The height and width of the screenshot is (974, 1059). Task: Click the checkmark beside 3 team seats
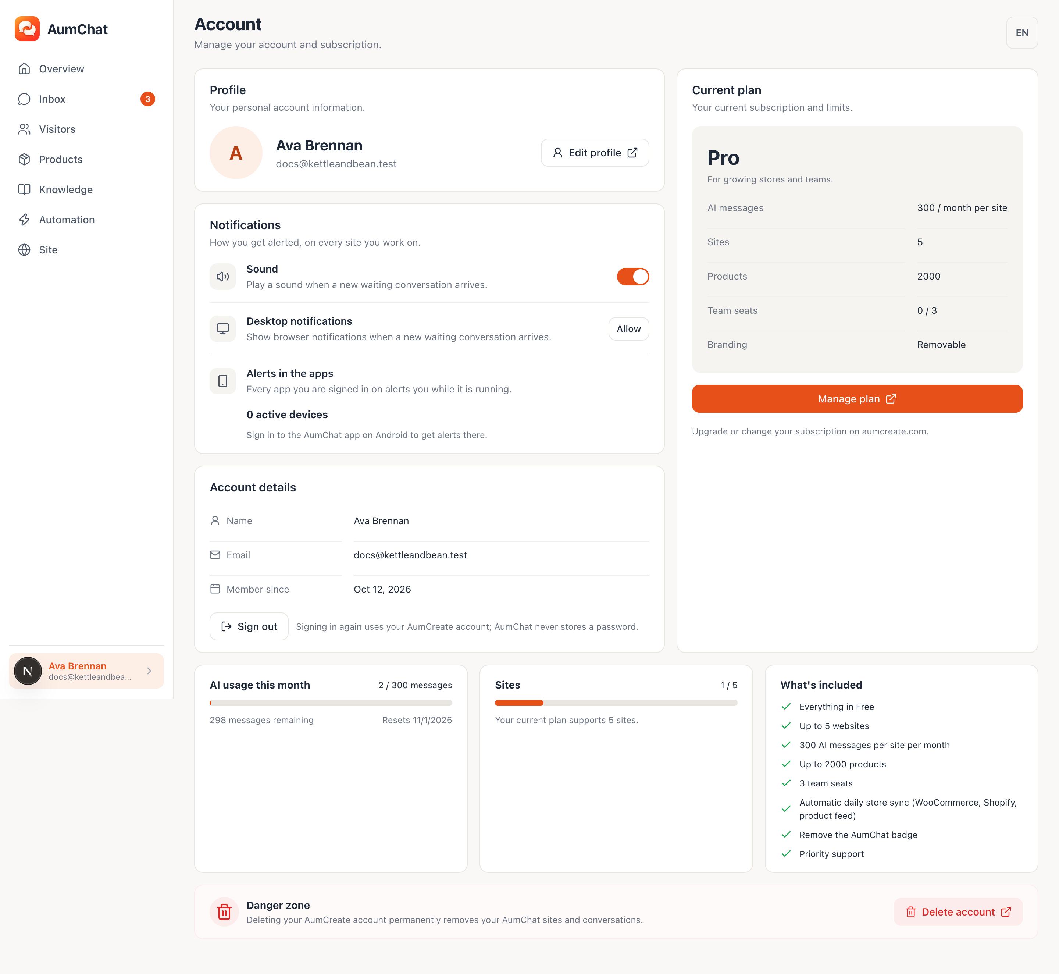coord(786,783)
